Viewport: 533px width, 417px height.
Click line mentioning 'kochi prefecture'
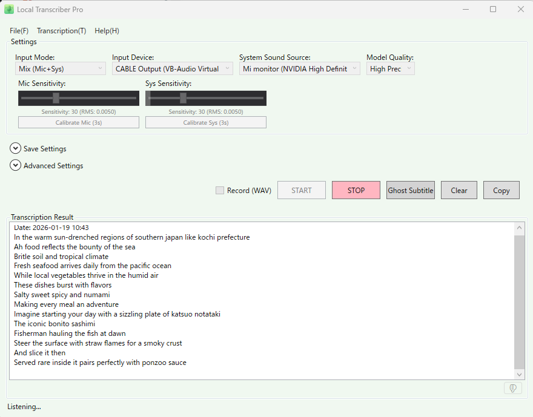[x=132, y=237]
